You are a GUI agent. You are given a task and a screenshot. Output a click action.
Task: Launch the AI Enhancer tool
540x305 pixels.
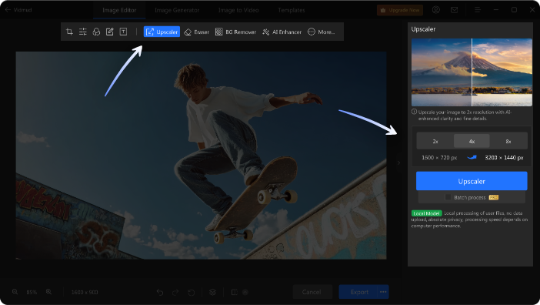[282, 32]
